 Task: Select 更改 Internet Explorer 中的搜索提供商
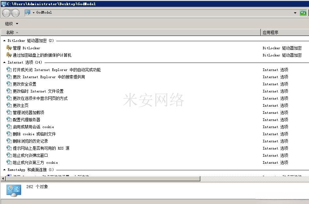point(49,77)
